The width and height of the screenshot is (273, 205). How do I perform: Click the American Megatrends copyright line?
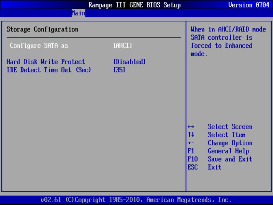tap(136, 200)
